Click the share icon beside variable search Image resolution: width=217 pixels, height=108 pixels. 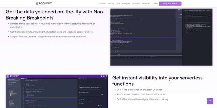pos(210,16)
